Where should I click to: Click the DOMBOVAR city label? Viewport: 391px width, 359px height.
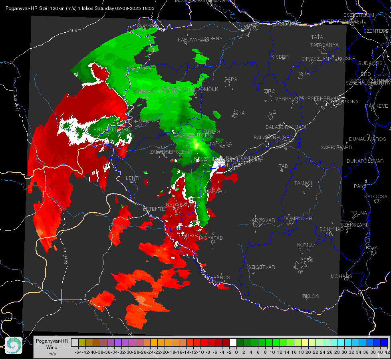coord(298,219)
